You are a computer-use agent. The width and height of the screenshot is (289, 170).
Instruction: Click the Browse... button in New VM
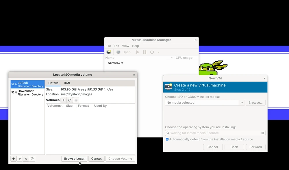click(x=255, y=103)
